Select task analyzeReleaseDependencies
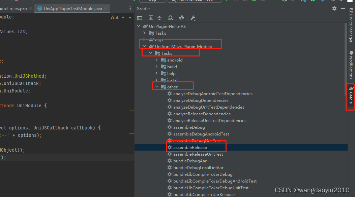355x197 pixels. [x=202, y=114]
